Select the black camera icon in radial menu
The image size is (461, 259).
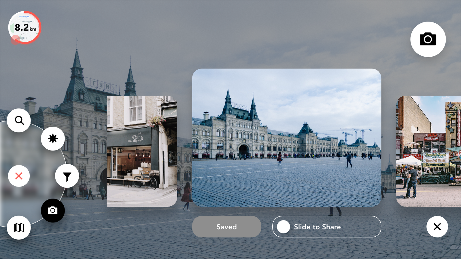point(53,210)
